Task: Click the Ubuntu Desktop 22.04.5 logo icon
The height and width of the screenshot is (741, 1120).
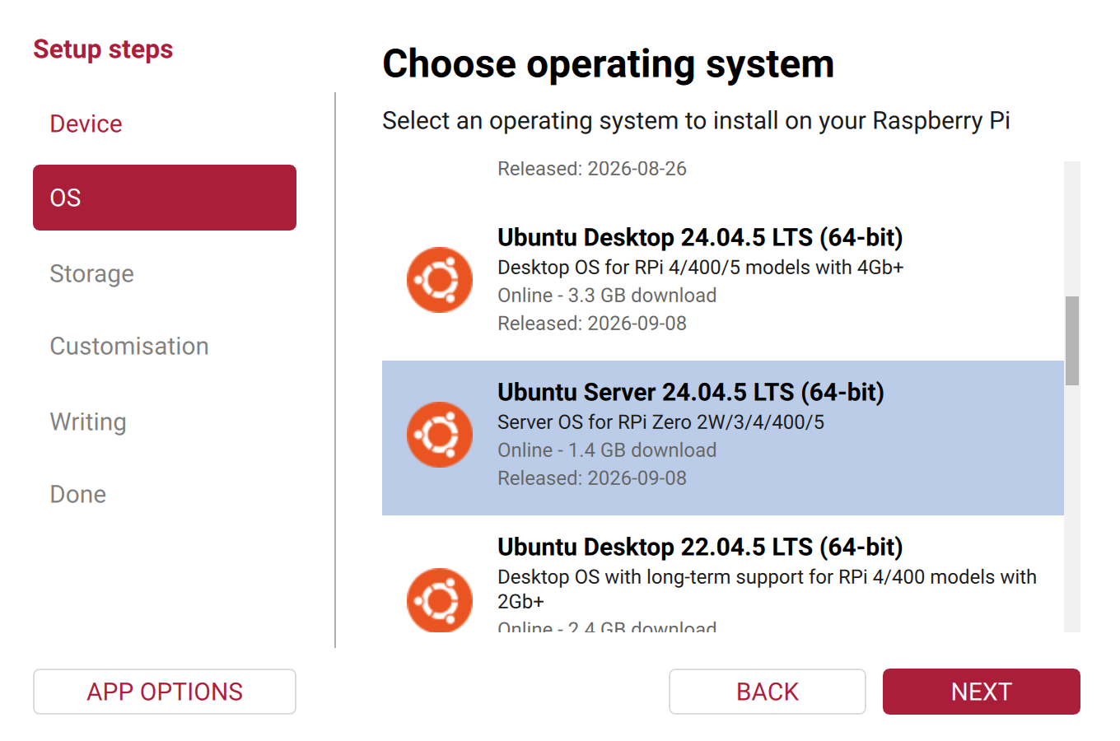Action: 440,600
